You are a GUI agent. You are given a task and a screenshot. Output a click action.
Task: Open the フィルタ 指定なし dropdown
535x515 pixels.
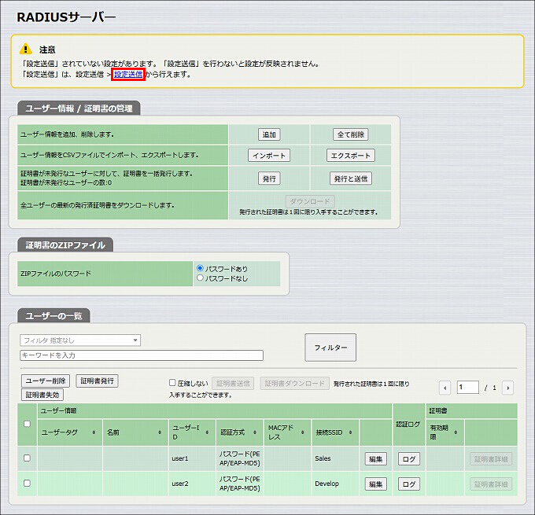click(80, 340)
